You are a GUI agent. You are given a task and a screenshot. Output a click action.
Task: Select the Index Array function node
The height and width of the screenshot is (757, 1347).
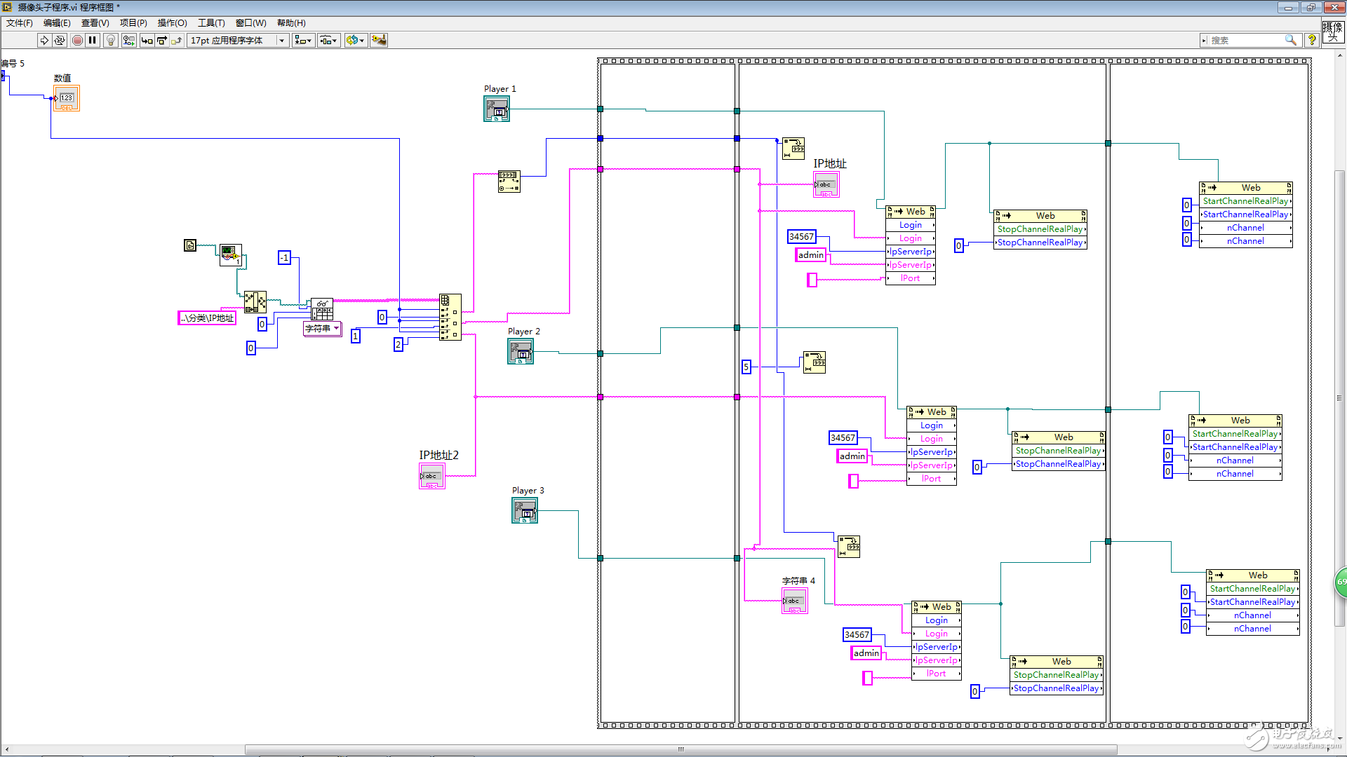450,317
